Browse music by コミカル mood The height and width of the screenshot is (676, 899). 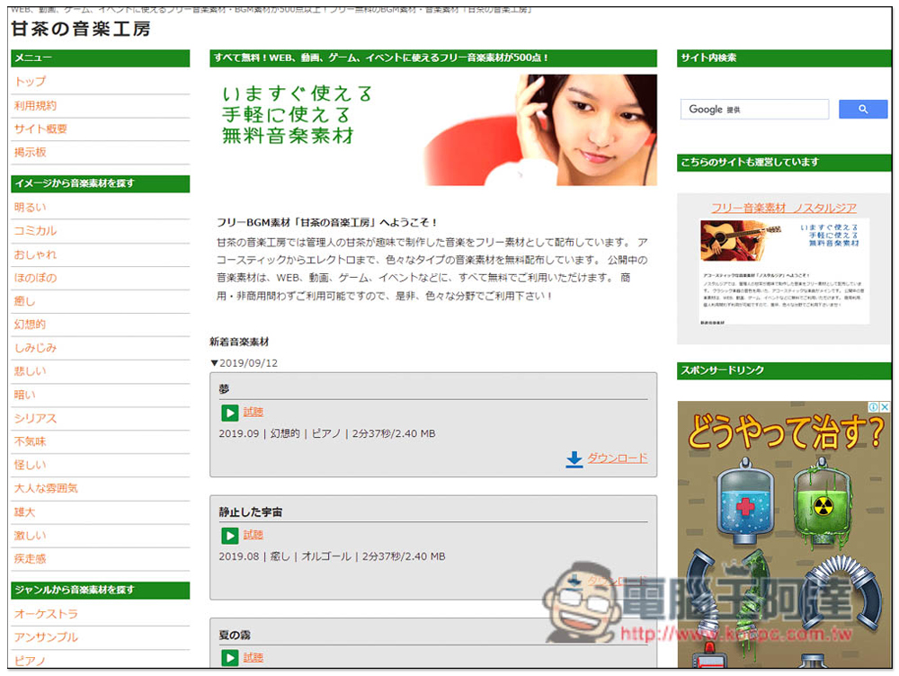click(x=35, y=230)
